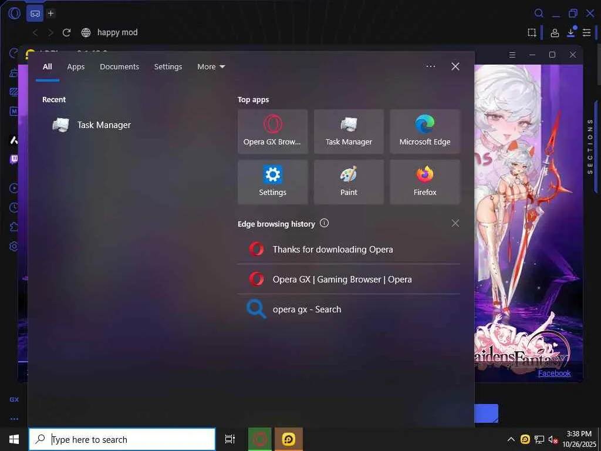Open the GX Corner tab icon
Viewport: 601px width, 451px height.
(35, 14)
